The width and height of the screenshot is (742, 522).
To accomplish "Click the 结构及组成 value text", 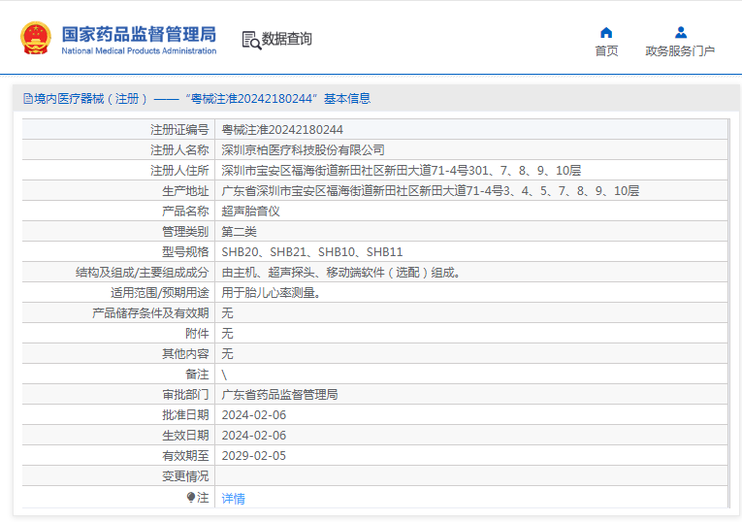I will tap(341, 272).
